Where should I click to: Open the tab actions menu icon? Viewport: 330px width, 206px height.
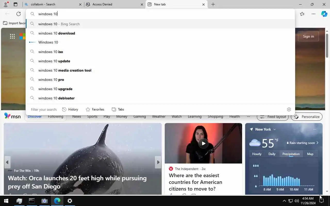(x=15, y=4)
